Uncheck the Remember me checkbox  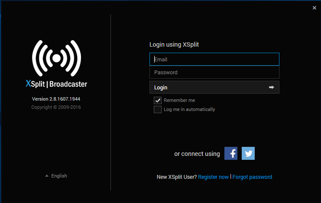[158, 100]
